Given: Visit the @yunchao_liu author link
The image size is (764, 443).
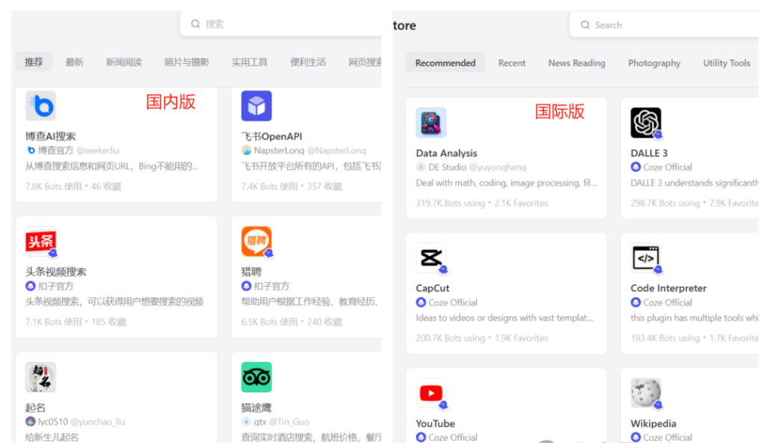Looking at the screenshot, I should pyautogui.click(x=98, y=422).
